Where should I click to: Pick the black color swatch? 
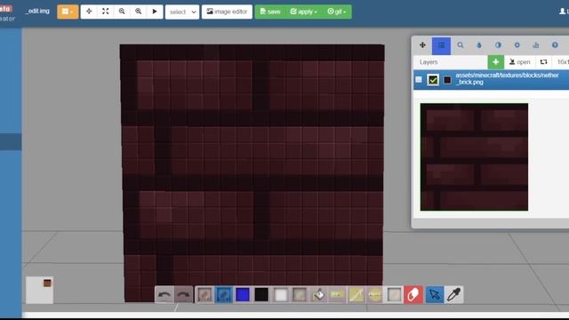click(x=261, y=294)
